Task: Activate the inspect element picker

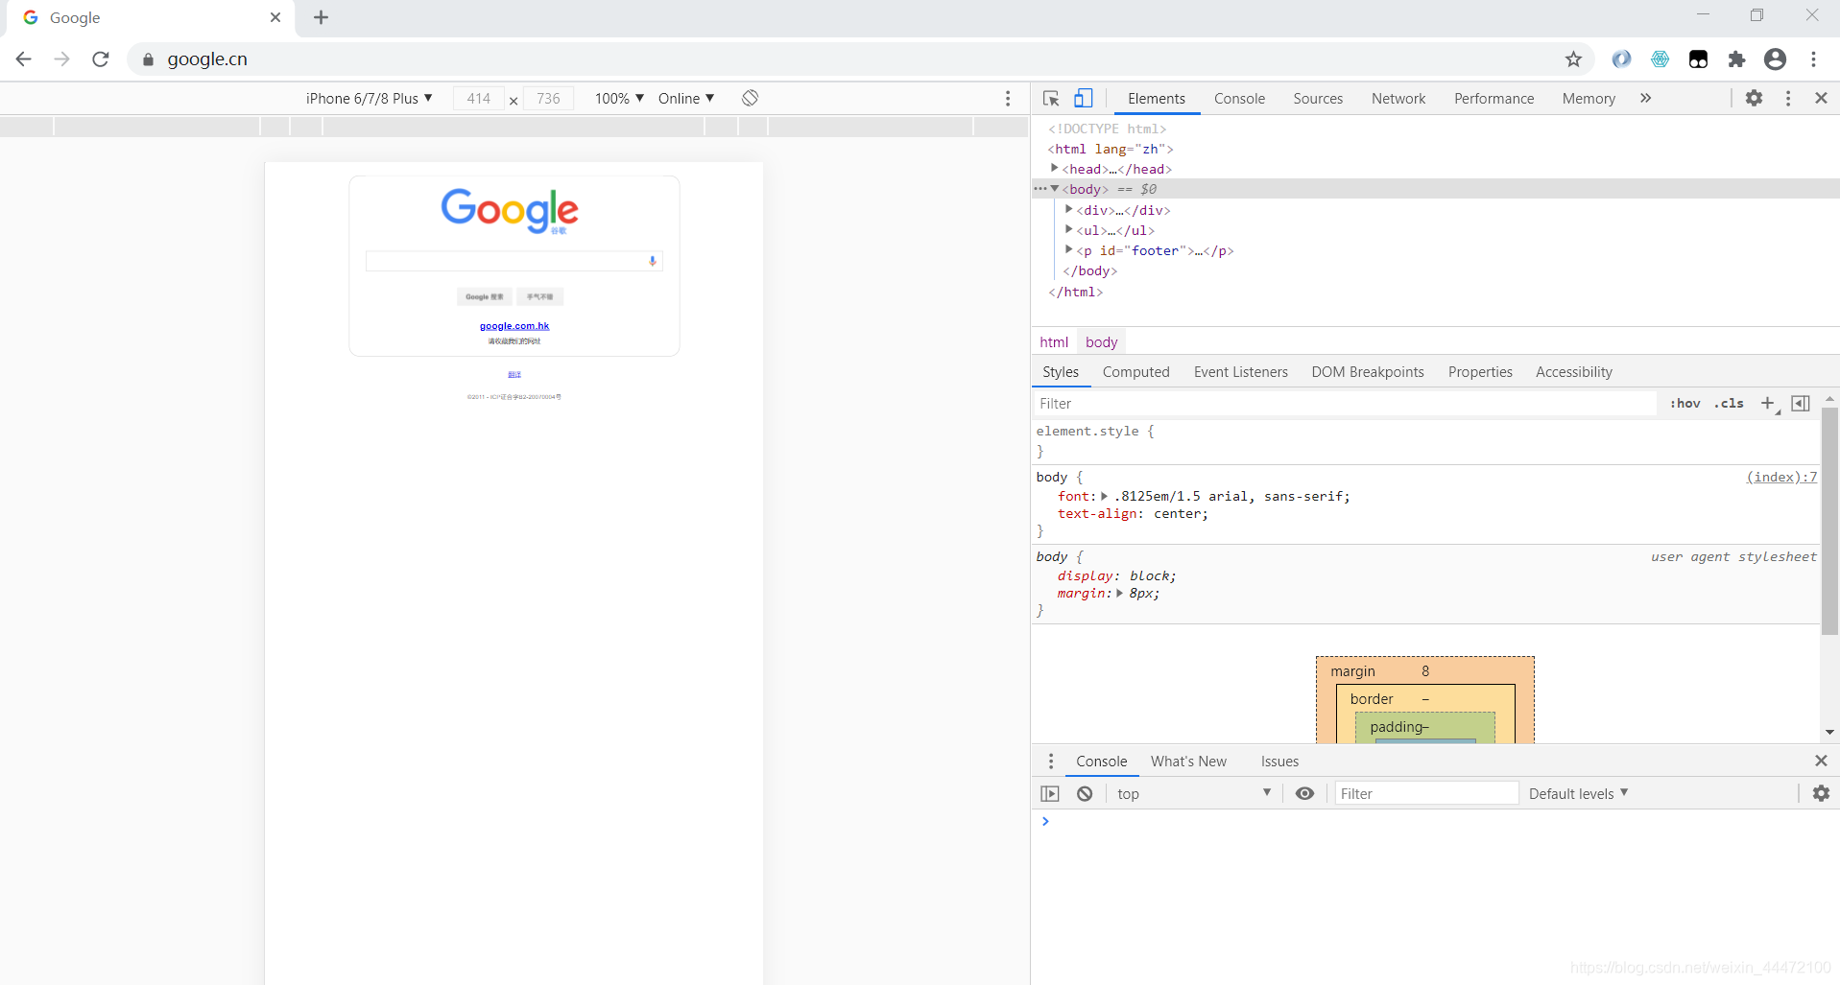Action: coord(1051,98)
